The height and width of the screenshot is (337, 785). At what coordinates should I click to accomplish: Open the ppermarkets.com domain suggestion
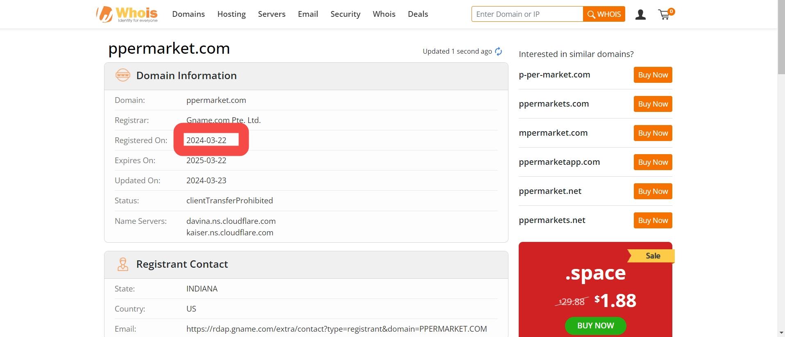click(554, 104)
